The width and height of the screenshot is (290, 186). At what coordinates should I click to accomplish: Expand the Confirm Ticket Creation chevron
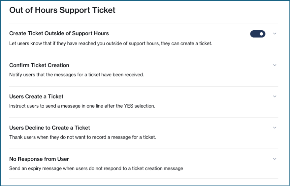tap(274, 65)
